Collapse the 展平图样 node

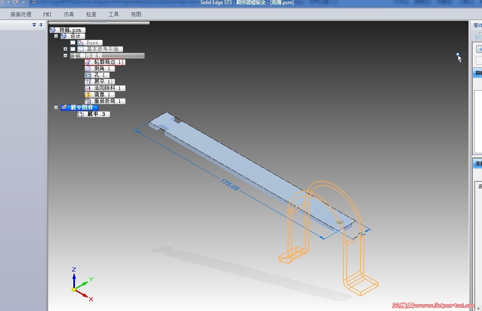pyautogui.click(x=56, y=108)
